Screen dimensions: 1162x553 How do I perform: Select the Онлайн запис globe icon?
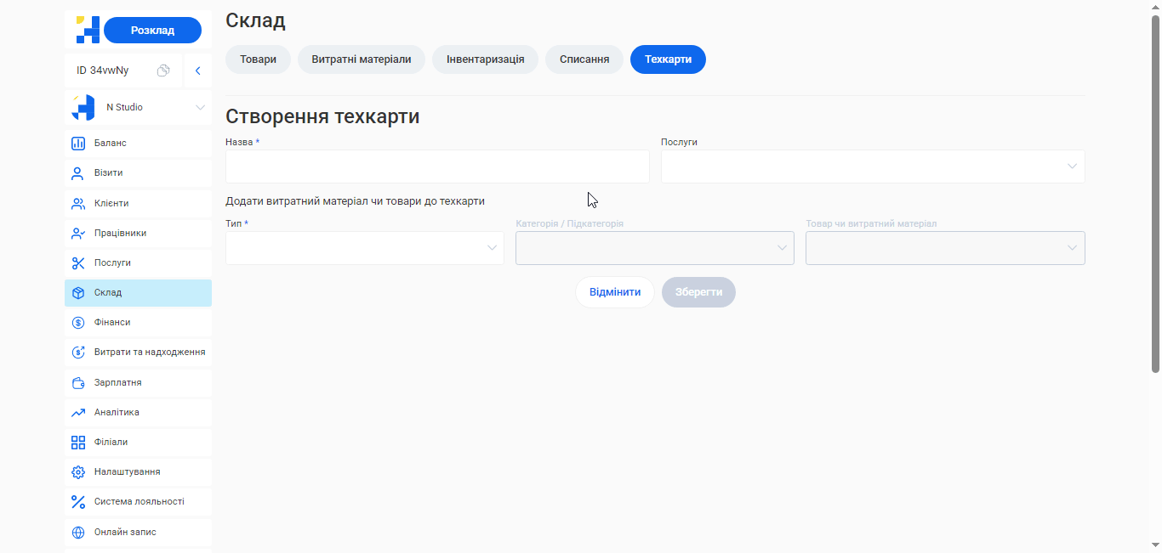78,532
